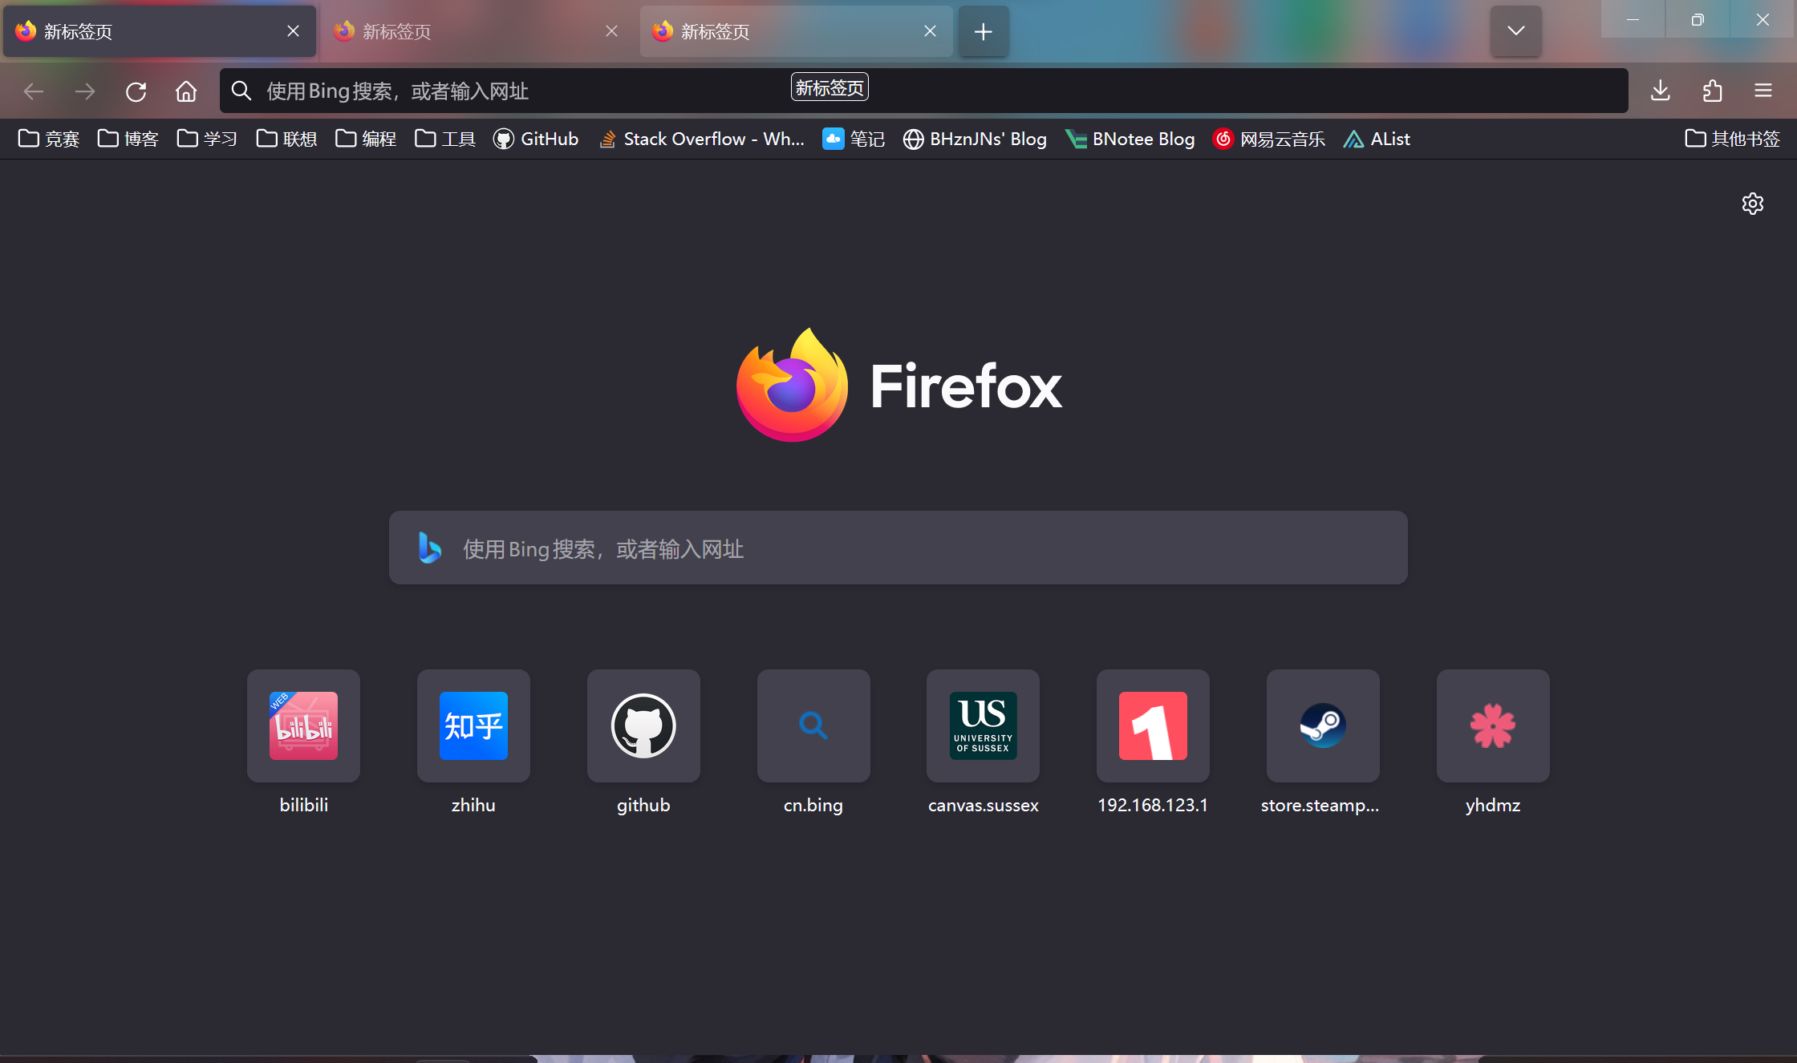The height and width of the screenshot is (1063, 1797).
Task: Click the search magnifier in address bar
Action: (241, 91)
